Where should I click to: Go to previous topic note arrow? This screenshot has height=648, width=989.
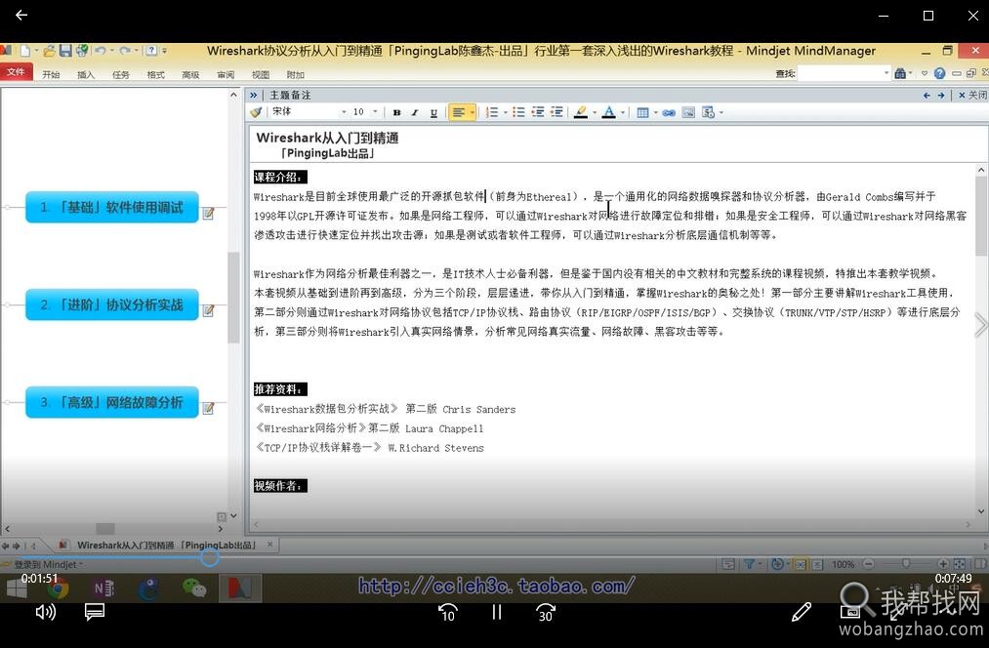926,96
